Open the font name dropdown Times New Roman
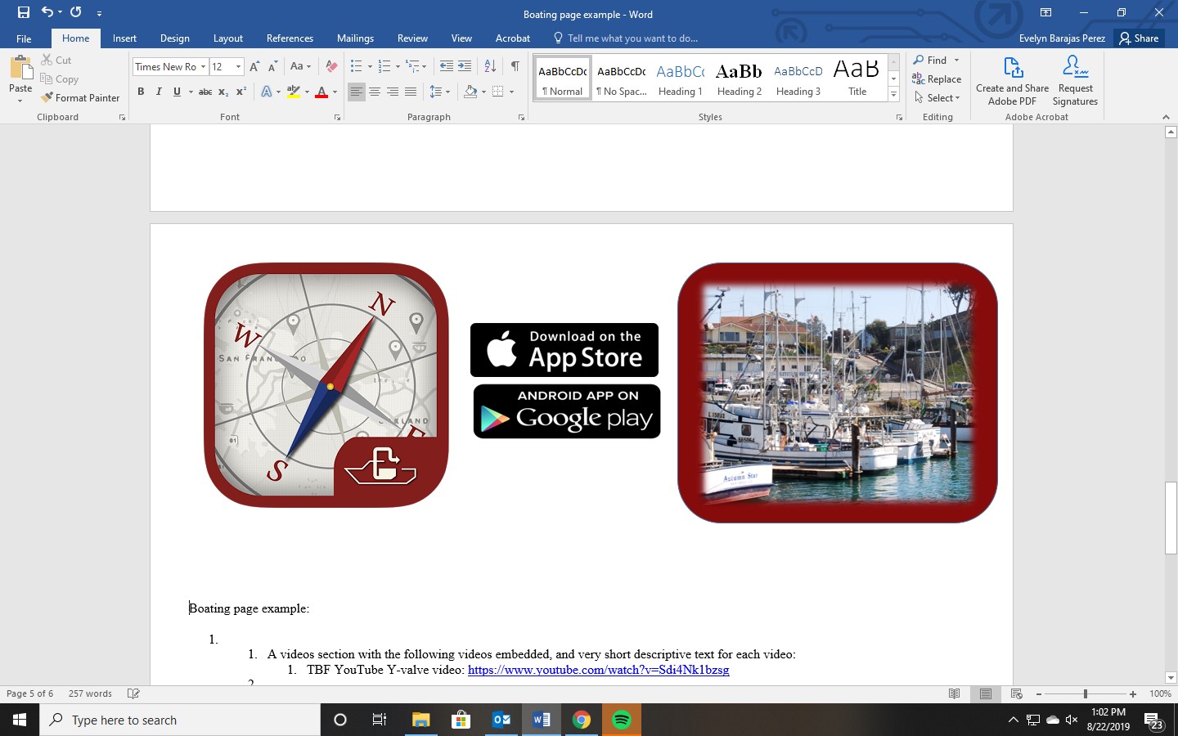The height and width of the screenshot is (736, 1178). 203,67
